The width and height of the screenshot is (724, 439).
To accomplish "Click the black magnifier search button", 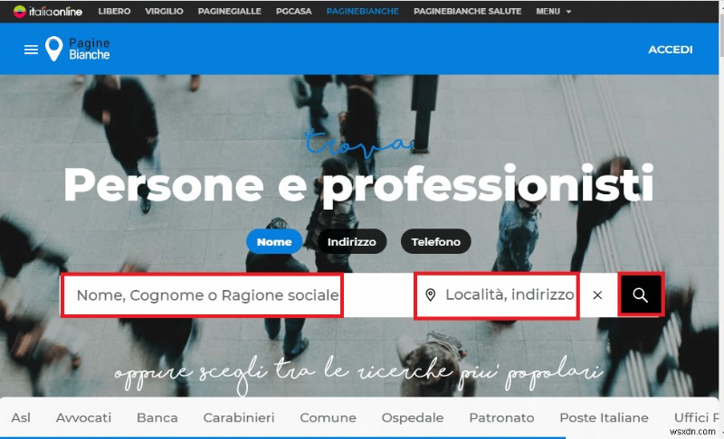I will (641, 294).
